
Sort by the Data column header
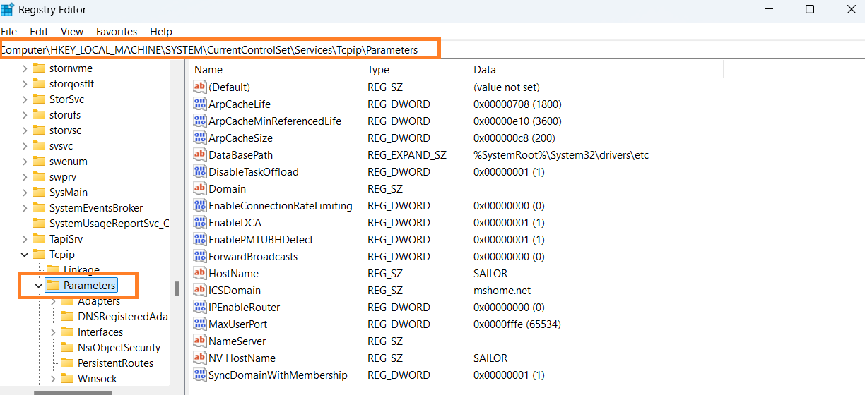coord(485,70)
